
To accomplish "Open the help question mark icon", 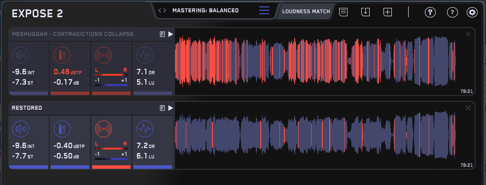I will coord(452,12).
